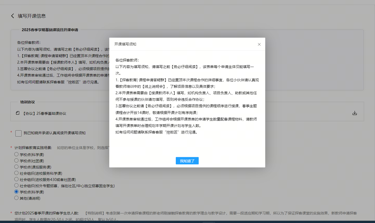Click the 开课填写须知 dialog title
Image resolution: width=375 pixels, height=223 pixels.
[125, 44]
